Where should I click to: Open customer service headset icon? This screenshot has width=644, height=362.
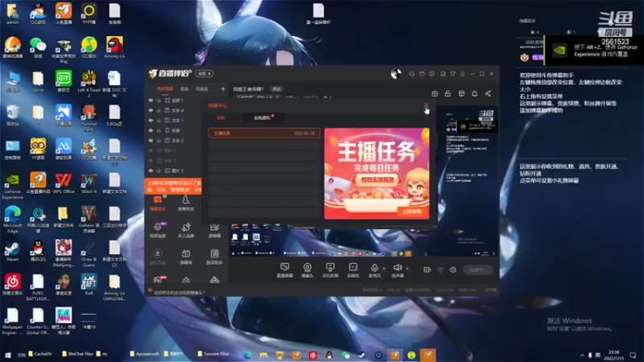(x=411, y=74)
